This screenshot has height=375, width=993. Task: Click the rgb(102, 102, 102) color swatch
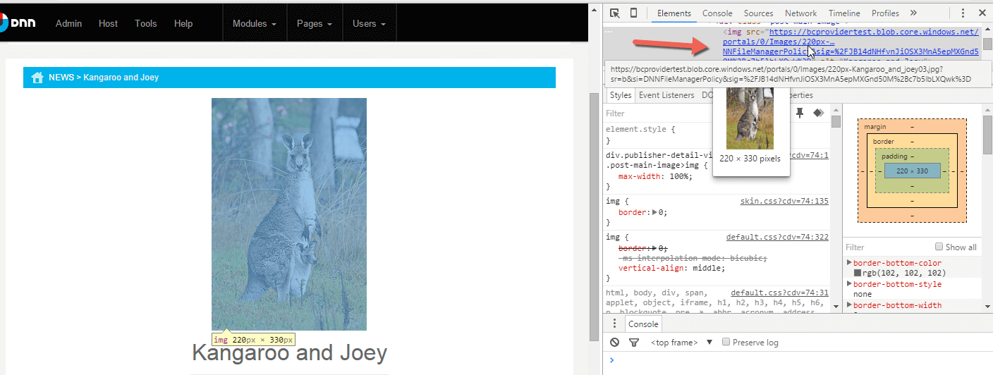point(858,273)
